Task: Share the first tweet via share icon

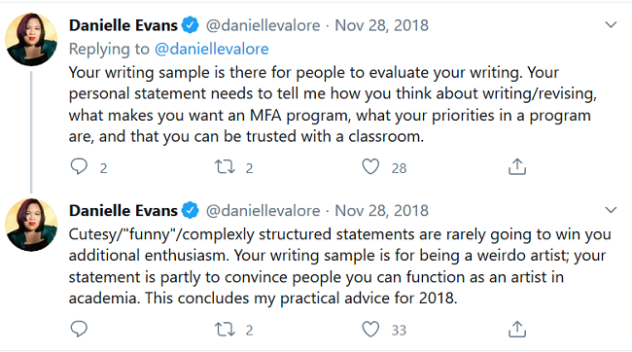Action: (517, 166)
